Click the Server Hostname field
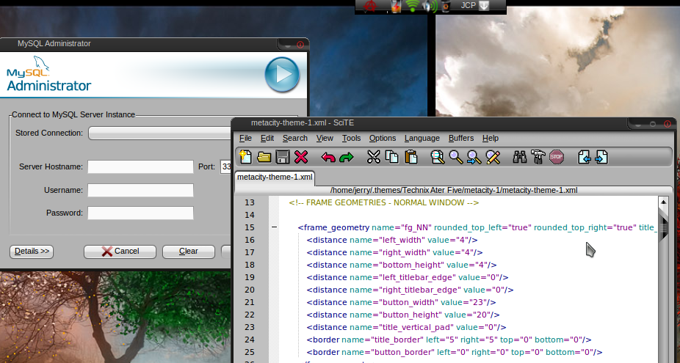This screenshot has width=680, height=363. coord(140,166)
